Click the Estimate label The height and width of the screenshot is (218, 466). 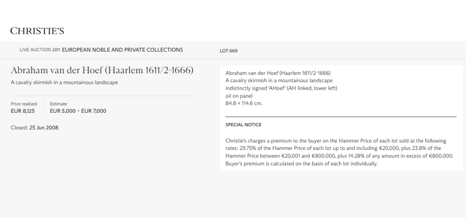point(59,104)
